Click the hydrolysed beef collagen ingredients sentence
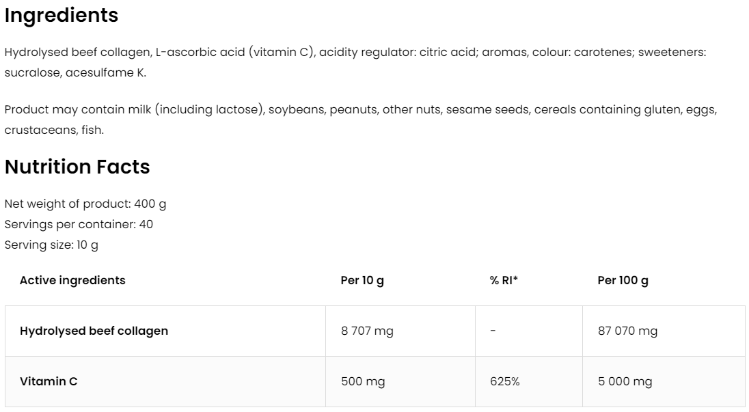 [355, 52]
